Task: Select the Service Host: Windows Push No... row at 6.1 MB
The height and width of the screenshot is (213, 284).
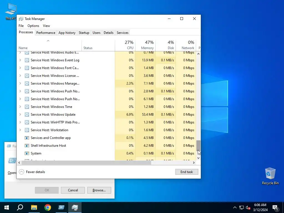Action: tap(106, 99)
